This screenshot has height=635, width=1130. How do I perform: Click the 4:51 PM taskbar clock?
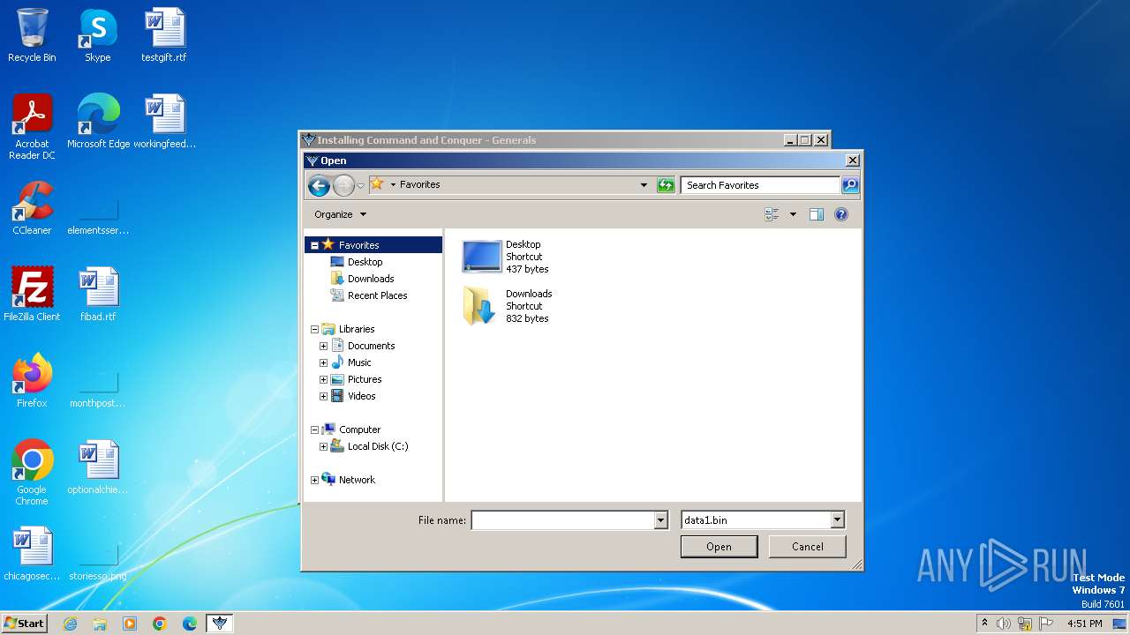click(x=1084, y=624)
